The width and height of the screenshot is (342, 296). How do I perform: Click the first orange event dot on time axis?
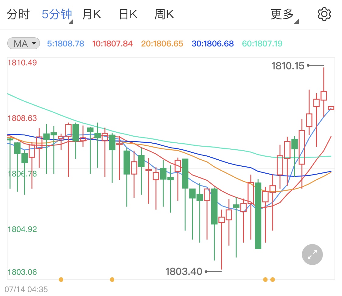pos(61,279)
